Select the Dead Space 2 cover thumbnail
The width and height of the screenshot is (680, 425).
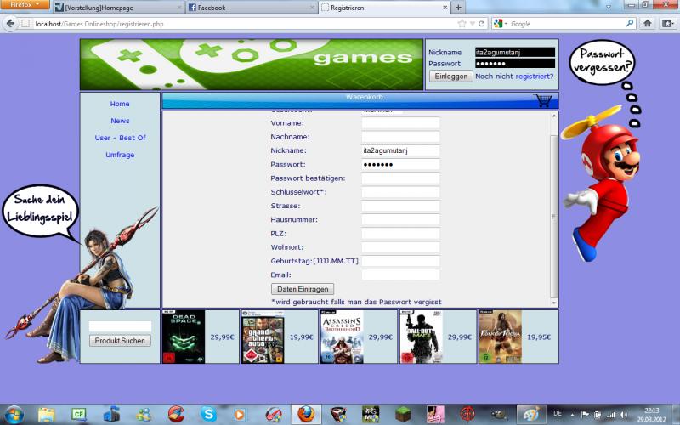pyautogui.click(x=183, y=337)
